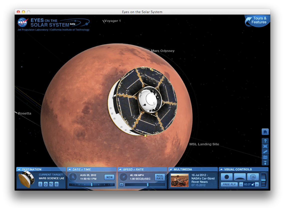Click the MARS SCIENCE LAB current target name
This screenshot has height=211, width=285.
51,178
